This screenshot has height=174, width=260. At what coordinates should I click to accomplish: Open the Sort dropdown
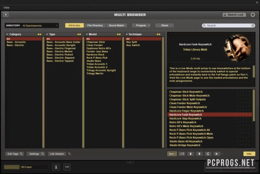pyautogui.click(x=172, y=154)
